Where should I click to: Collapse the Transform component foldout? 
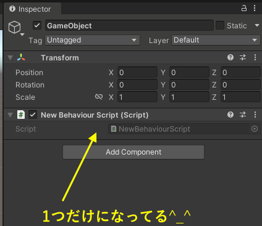tap(10, 58)
